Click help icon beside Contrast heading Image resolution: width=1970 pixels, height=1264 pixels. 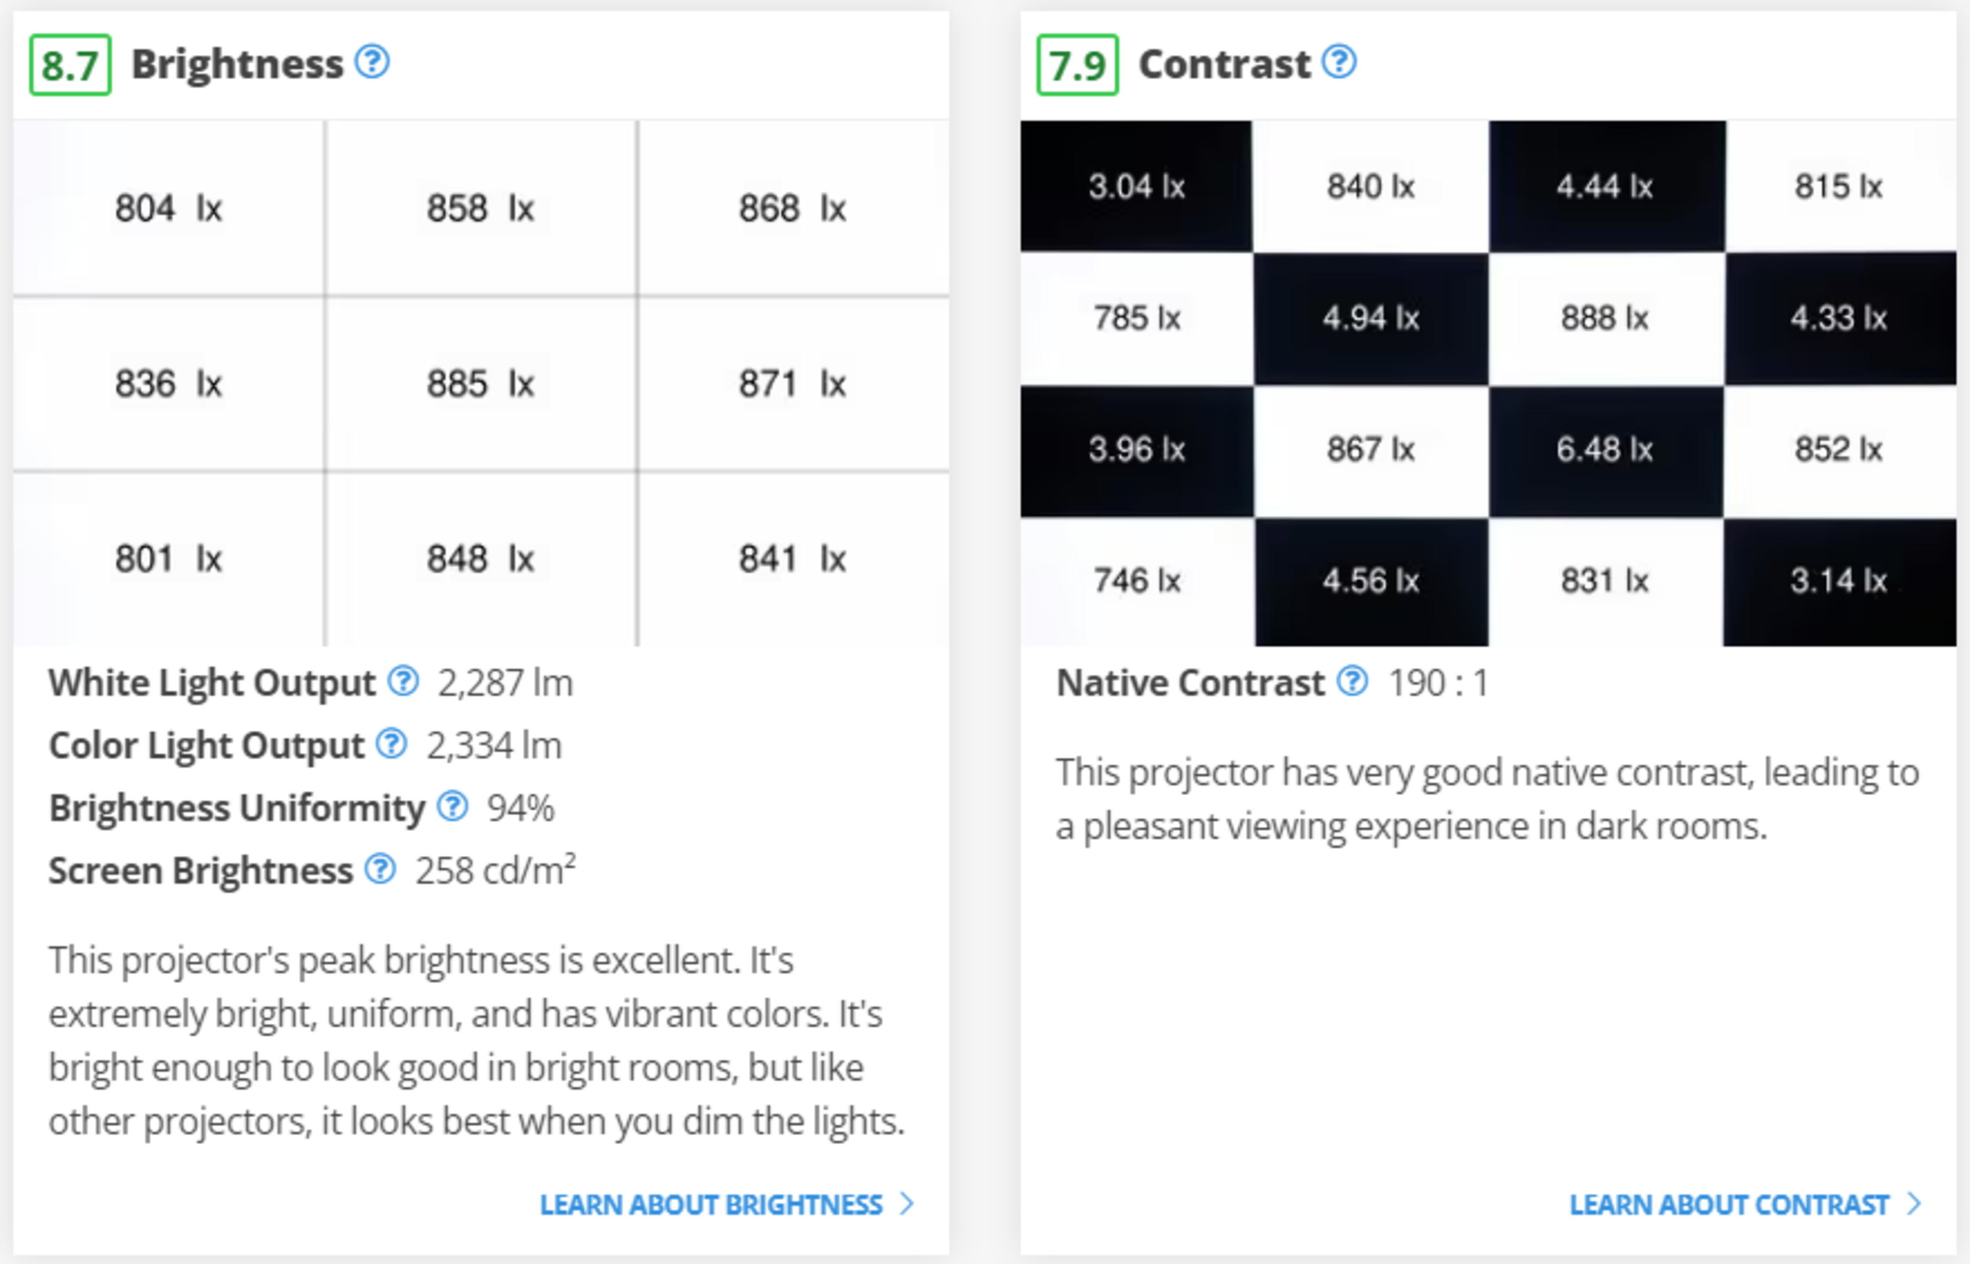pyautogui.click(x=1339, y=63)
